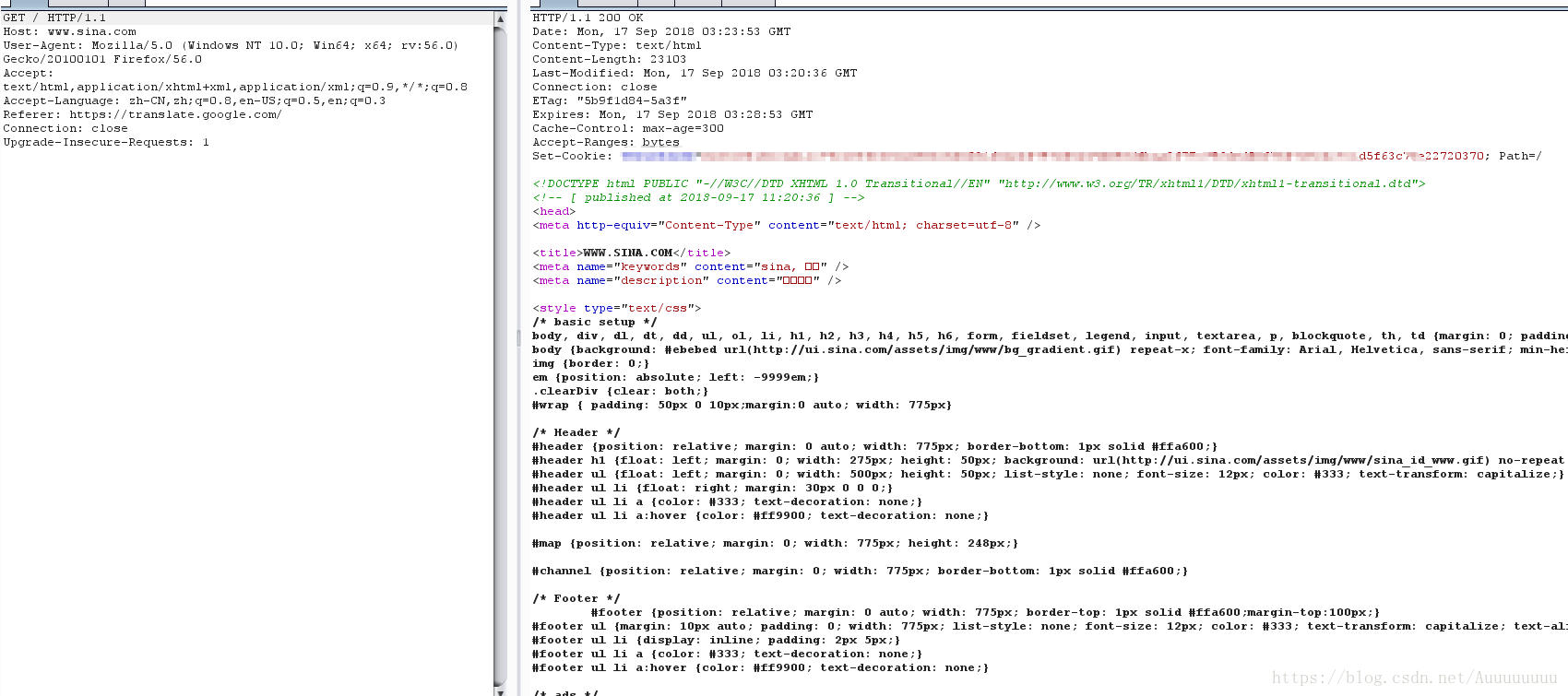Viewport: 1568px width, 696px height.
Task: Click the 'em {position: absolute' CSS line
Action: 675,377
